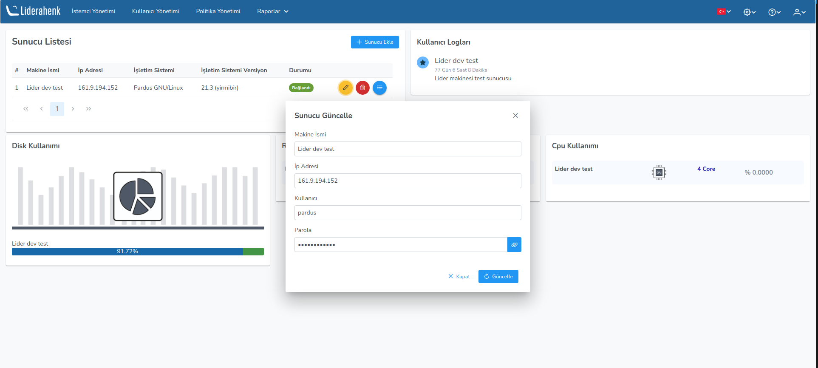Click 'Lider dev test' in Cpu Kullanımı panel
The image size is (818, 368).
[x=574, y=169]
